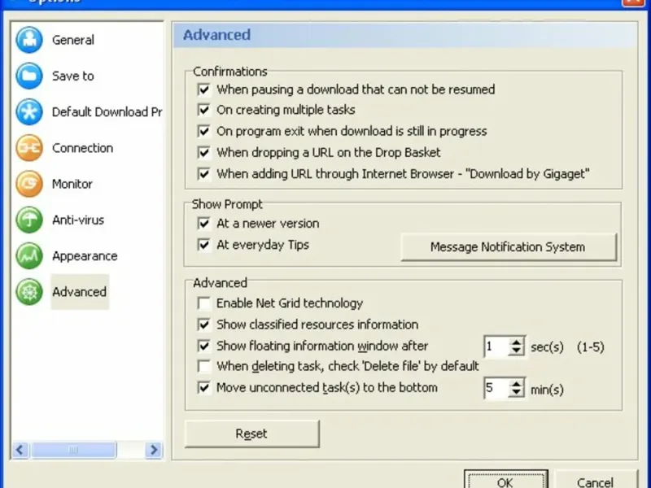Open the Save to settings page
Image resolution: width=651 pixels, height=488 pixels.
[x=73, y=76]
